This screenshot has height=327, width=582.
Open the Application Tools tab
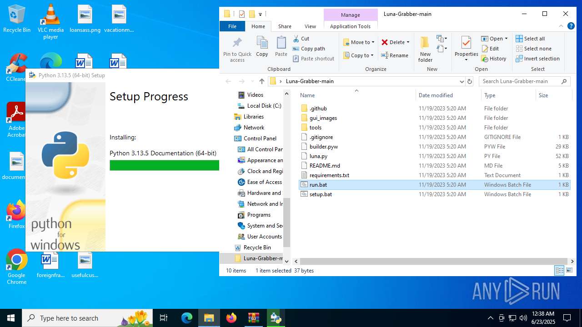click(x=350, y=26)
